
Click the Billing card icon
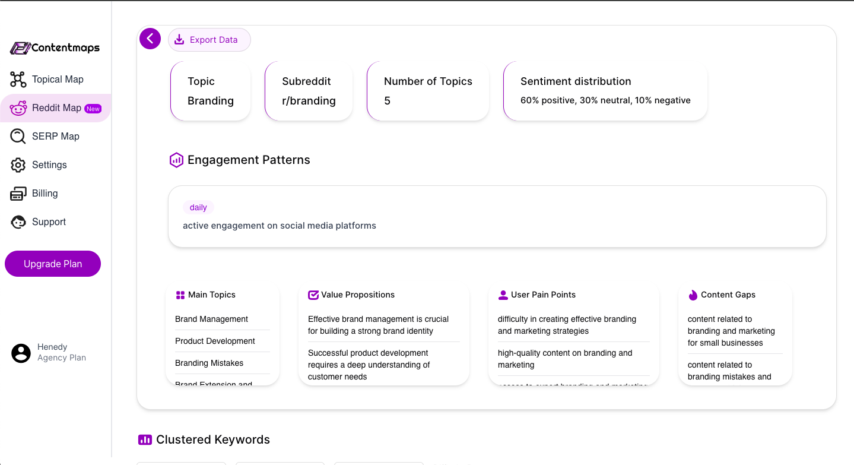point(18,194)
